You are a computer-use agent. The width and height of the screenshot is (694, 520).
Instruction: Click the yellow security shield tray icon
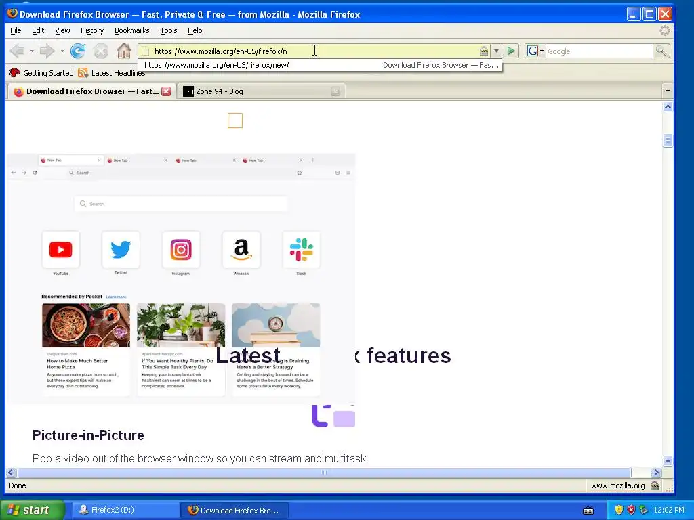click(x=619, y=511)
